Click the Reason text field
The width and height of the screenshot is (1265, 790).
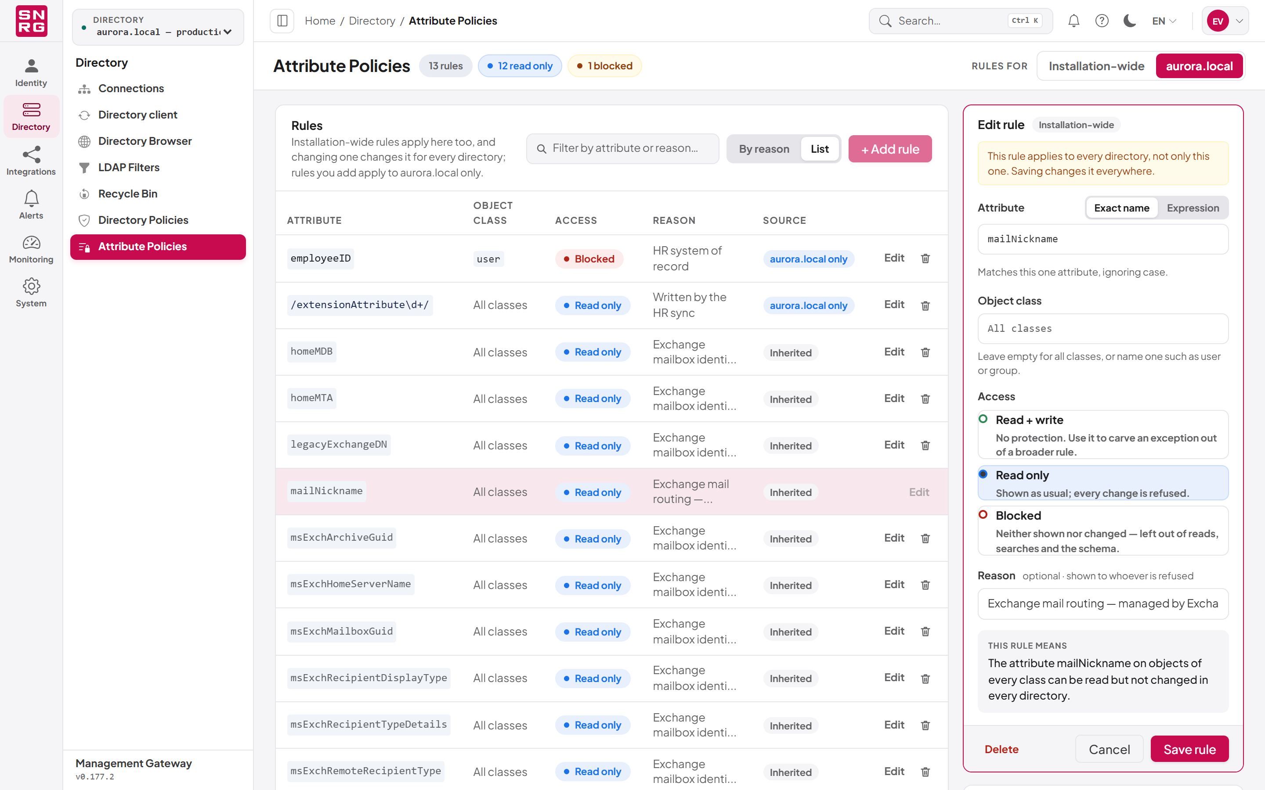pos(1103,604)
